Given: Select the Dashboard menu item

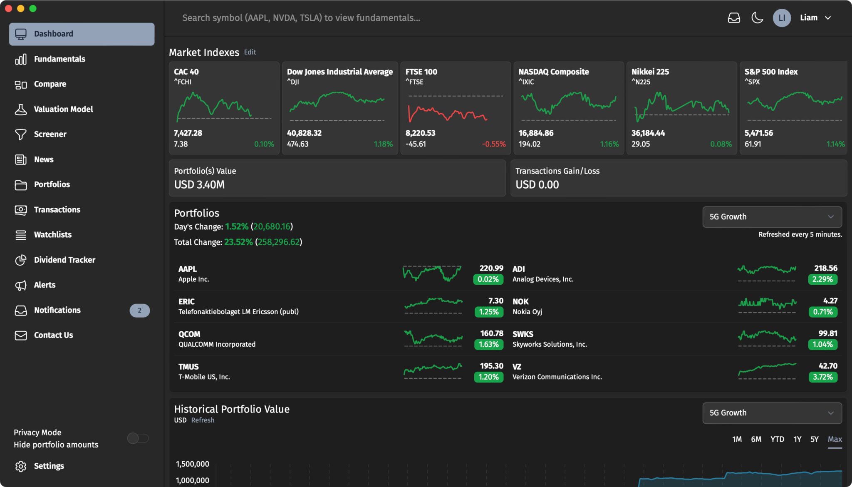Looking at the screenshot, I should tap(82, 33).
